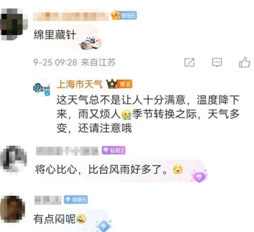Image resolution: width=254 pixels, height=232 pixels.
Task: Tap the 上海市天气 reply text about 季节转换
Action: 148,114
